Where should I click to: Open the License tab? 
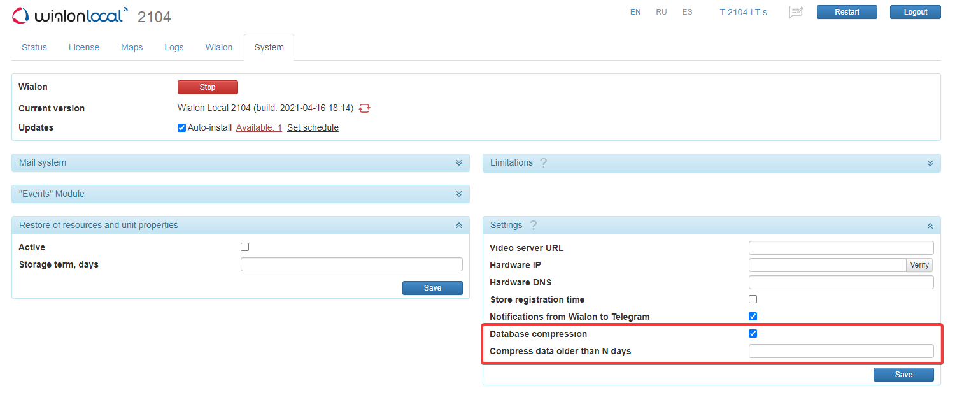tap(84, 47)
